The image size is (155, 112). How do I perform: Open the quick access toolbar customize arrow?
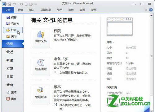36,4
